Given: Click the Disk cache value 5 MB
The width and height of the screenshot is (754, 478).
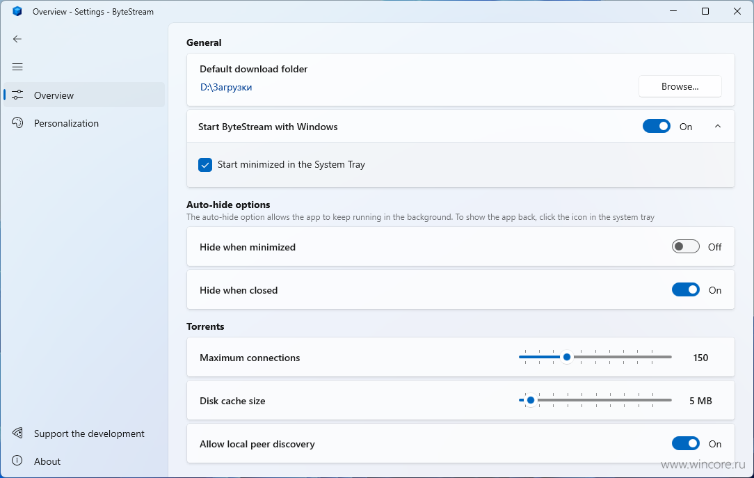Looking at the screenshot, I should point(700,401).
